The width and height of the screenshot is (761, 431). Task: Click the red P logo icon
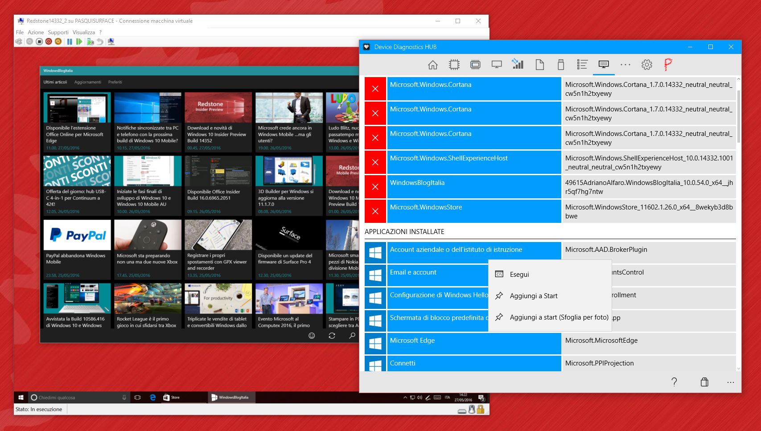[x=668, y=65]
